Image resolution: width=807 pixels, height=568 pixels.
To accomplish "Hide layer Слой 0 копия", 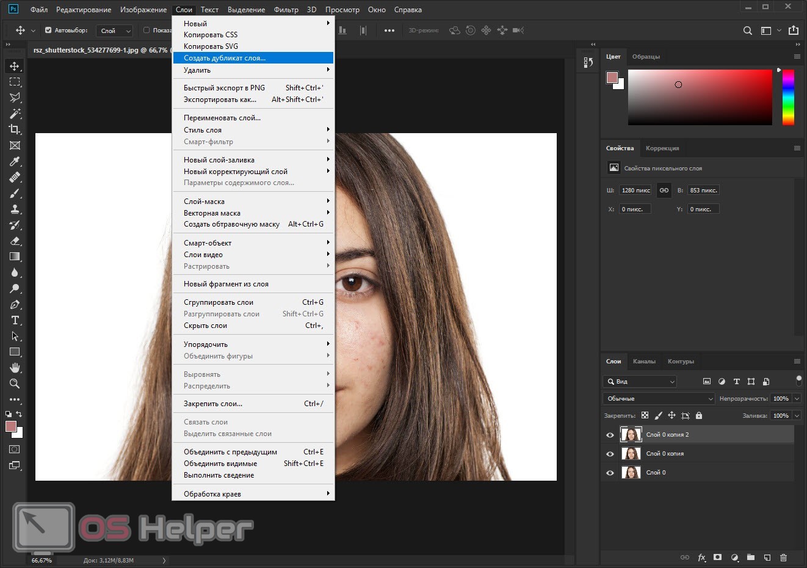I will click(610, 454).
